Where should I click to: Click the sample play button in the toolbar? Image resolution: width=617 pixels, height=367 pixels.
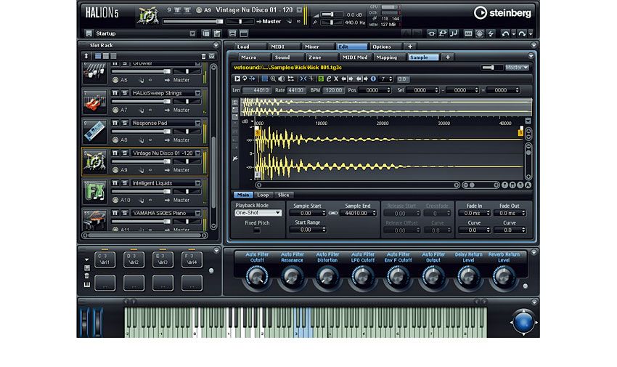point(237,79)
